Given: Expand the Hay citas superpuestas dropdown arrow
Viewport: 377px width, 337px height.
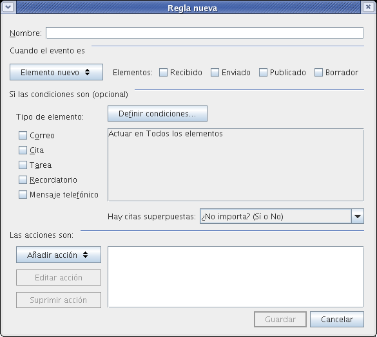Looking at the screenshot, I should pos(358,216).
